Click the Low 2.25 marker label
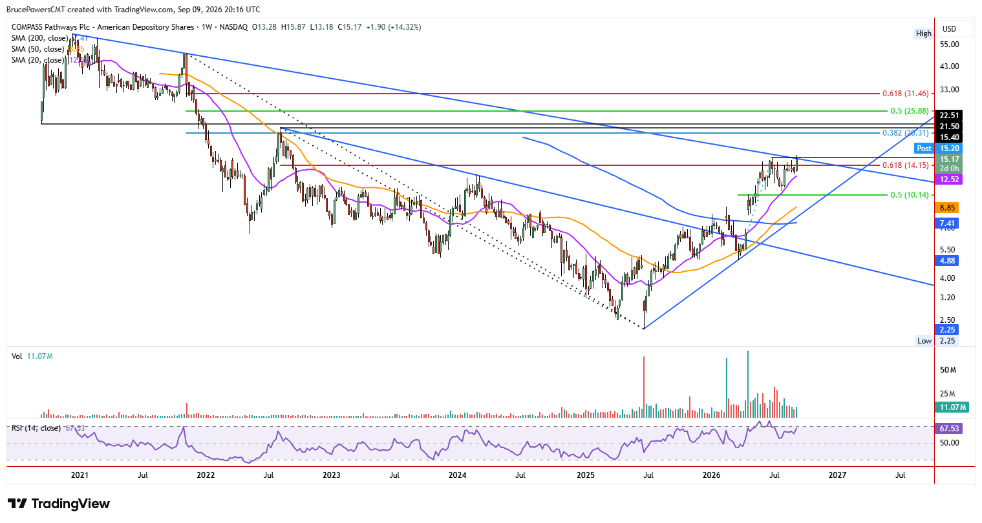The width and height of the screenshot is (982, 523). tap(936, 341)
